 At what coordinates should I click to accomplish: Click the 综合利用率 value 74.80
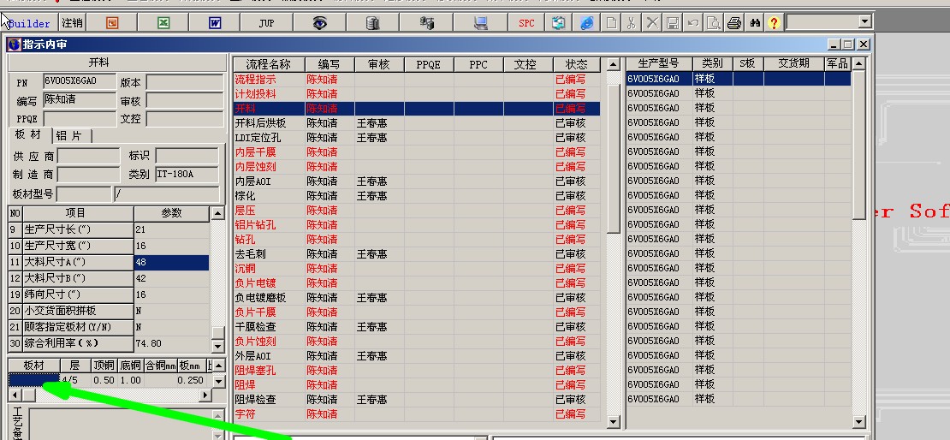(x=171, y=343)
